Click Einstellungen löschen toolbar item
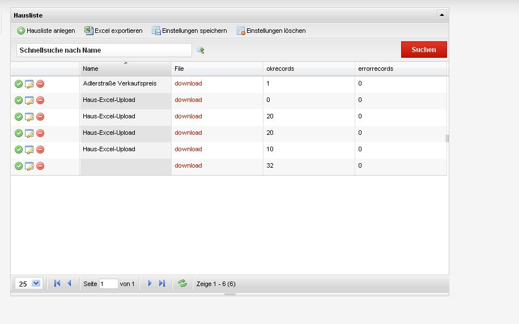This screenshot has height=324, width=519. [271, 31]
